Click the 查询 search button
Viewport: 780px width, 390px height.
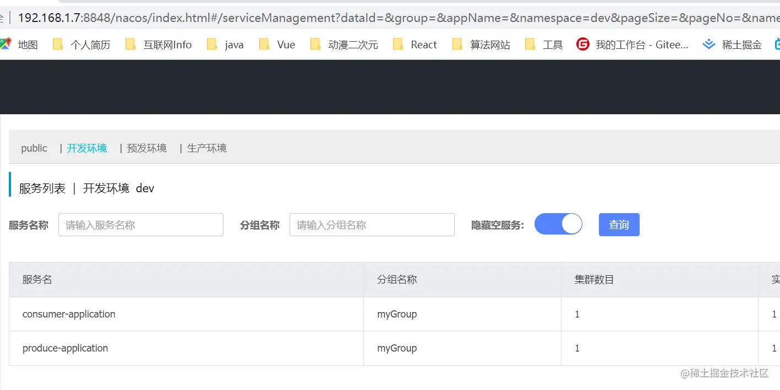[x=619, y=224]
